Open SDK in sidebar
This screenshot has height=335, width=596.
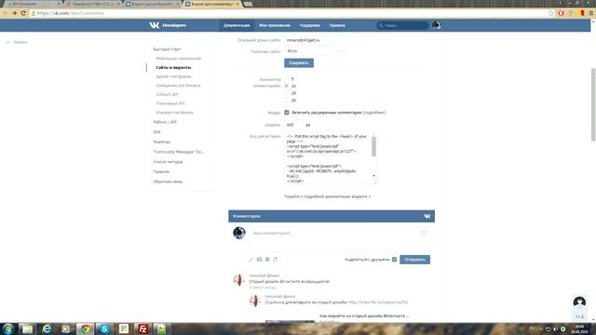click(x=156, y=132)
